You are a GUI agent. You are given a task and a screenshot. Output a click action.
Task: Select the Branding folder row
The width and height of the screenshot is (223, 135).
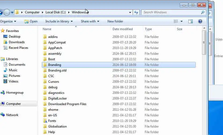tap(119, 65)
